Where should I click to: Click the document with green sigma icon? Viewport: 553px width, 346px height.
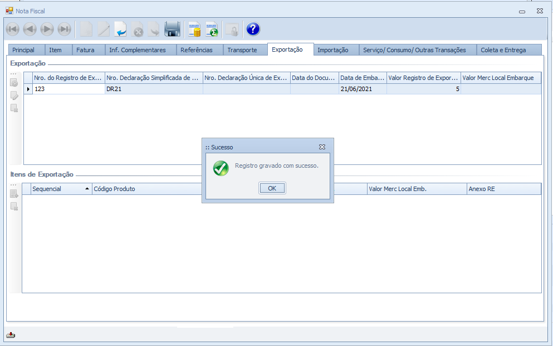click(212, 29)
